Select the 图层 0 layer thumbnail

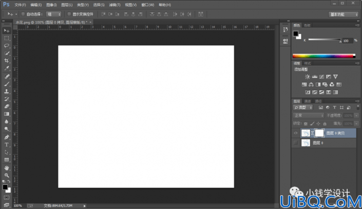(x=306, y=143)
